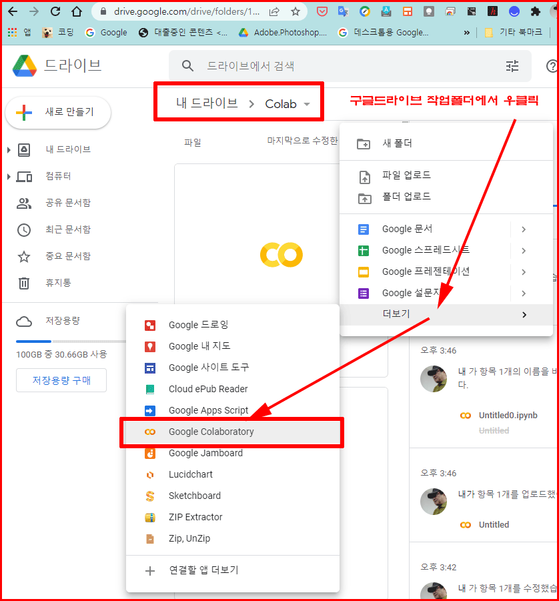The width and height of the screenshot is (559, 601).
Task: Open the browser home page icon
Action: [77, 11]
